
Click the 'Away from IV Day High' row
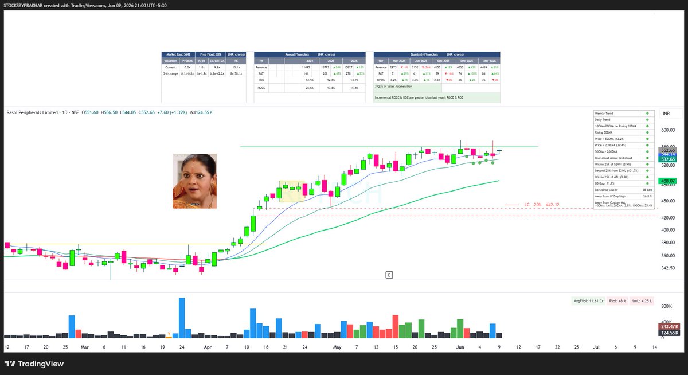coord(624,196)
